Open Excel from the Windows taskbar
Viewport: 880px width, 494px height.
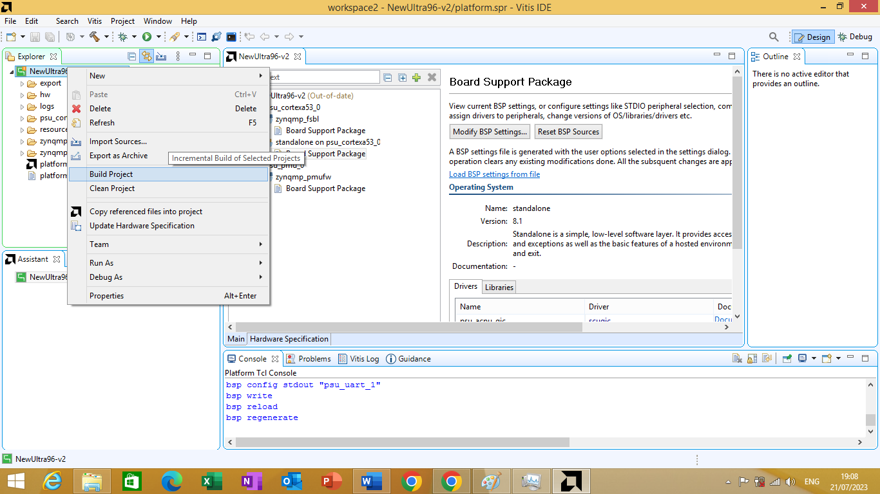click(212, 481)
